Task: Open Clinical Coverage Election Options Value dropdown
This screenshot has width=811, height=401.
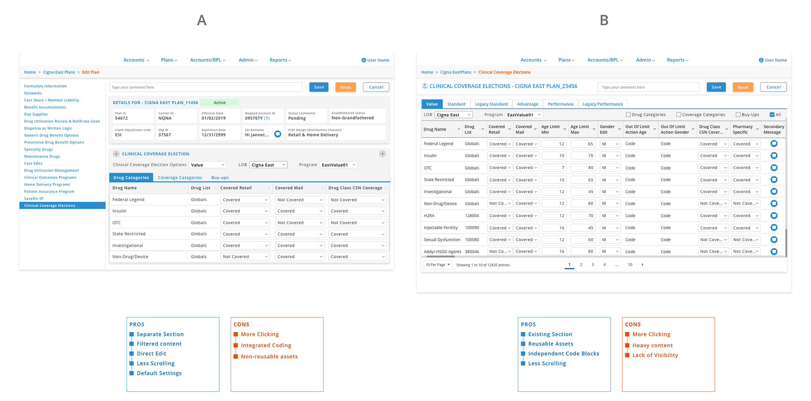Action: pos(208,165)
